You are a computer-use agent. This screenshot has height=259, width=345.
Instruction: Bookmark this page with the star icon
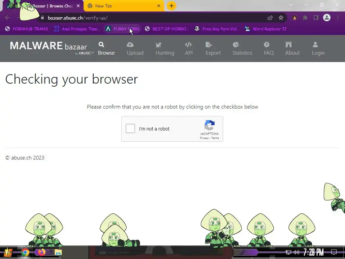(x=281, y=18)
